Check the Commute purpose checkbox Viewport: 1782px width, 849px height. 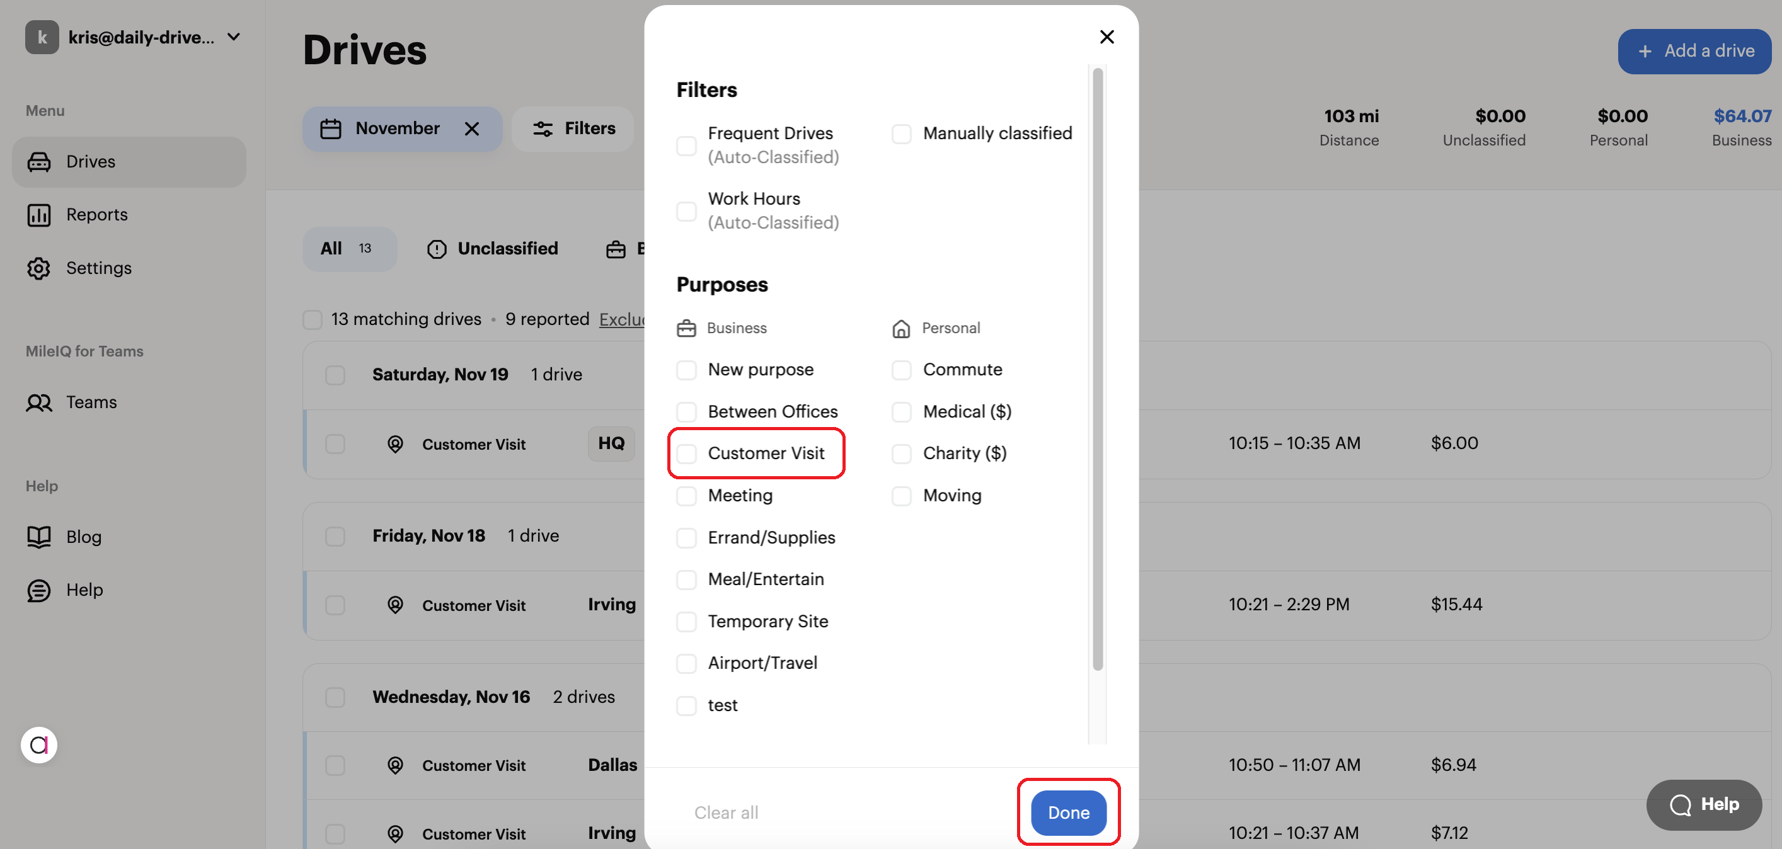(x=901, y=370)
